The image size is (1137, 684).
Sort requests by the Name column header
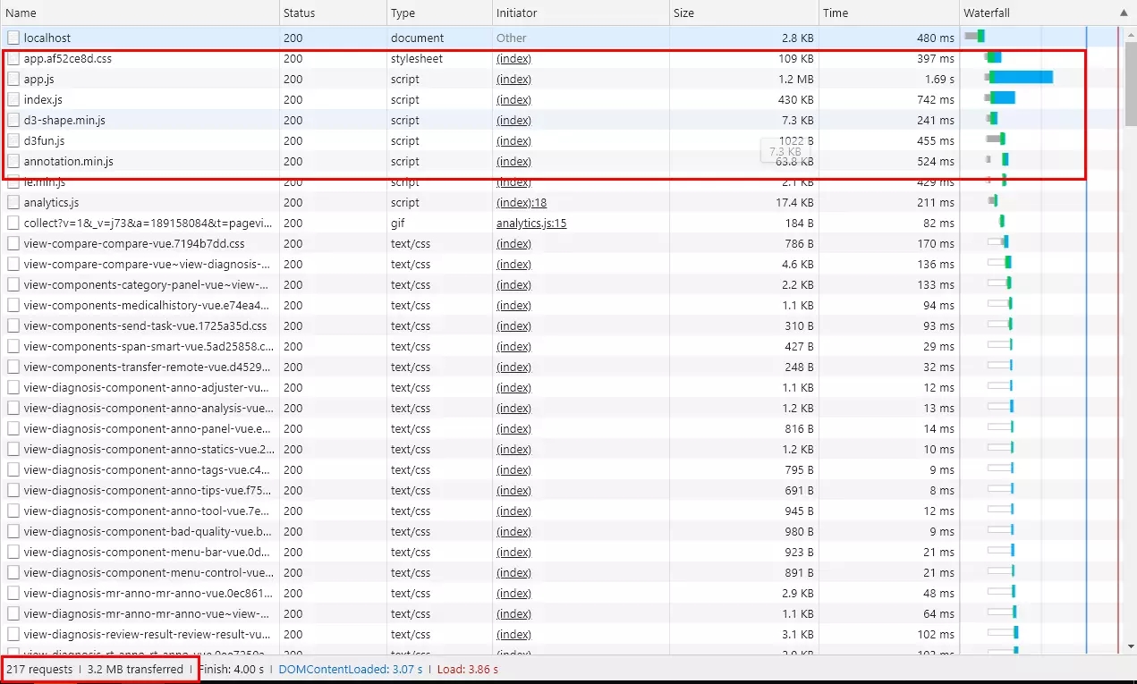(x=21, y=13)
